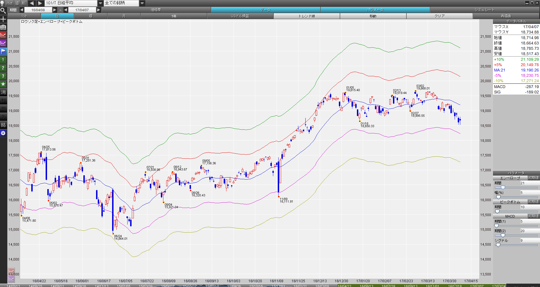
Task: Take a chart snapshot with the camera icon
Action: click(x=3, y=27)
